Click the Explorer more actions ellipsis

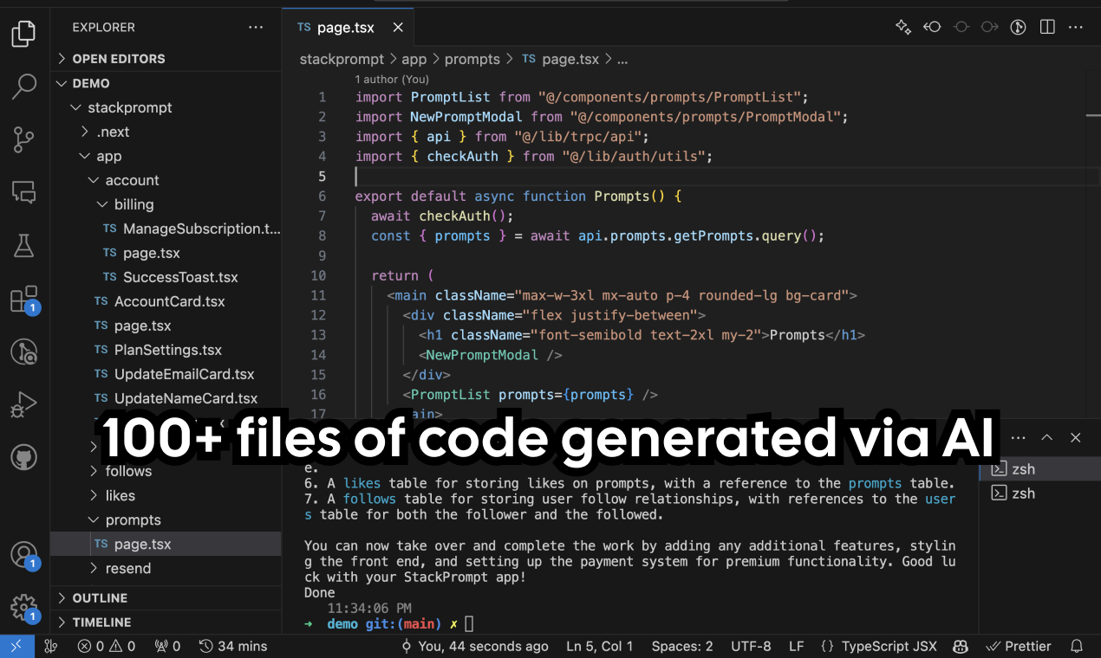pyautogui.click(x=256, y=28)
